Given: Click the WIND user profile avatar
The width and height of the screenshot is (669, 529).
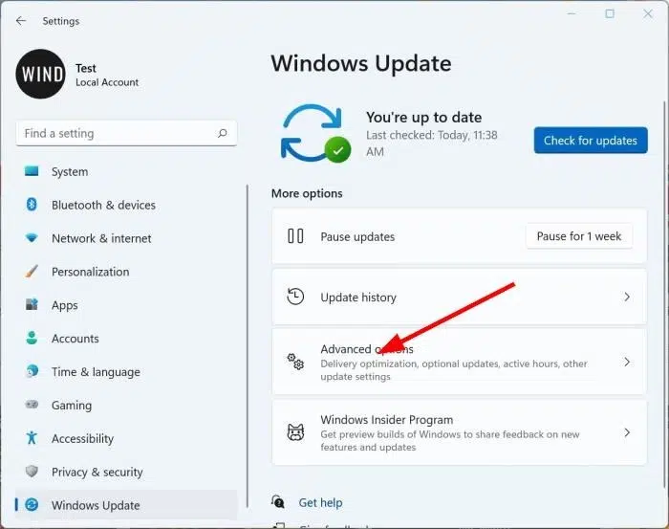Looking at the screenshot, I should pos(40,74).
